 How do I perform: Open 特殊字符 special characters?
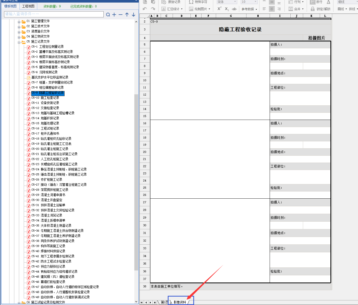coord(198,2)
